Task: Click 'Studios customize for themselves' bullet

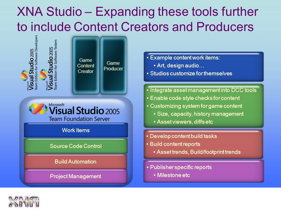Action: point(191,73)
